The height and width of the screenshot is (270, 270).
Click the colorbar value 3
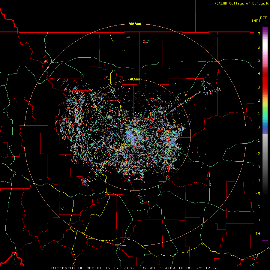(x=259, y=87)
